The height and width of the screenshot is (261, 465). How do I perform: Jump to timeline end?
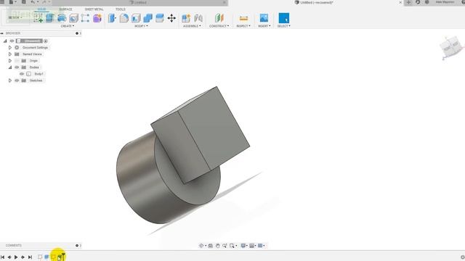tap(30, 257)
